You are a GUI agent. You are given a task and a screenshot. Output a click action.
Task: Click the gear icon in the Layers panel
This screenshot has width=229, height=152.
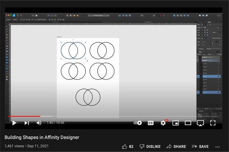point(219,54)
